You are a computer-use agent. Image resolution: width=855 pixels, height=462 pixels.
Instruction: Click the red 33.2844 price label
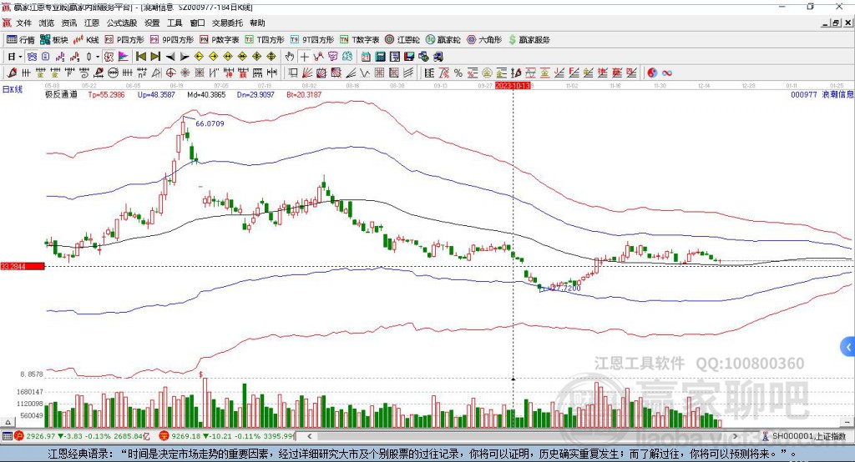point(23,266)
